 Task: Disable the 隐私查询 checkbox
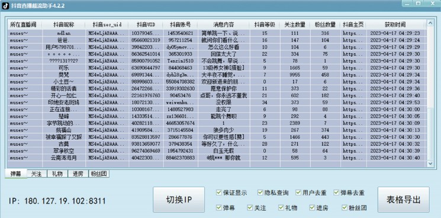coord(260,193)
